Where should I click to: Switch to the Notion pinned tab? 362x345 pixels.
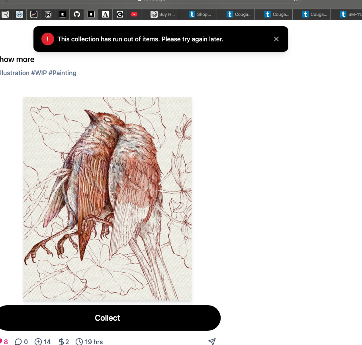(48, 14)
